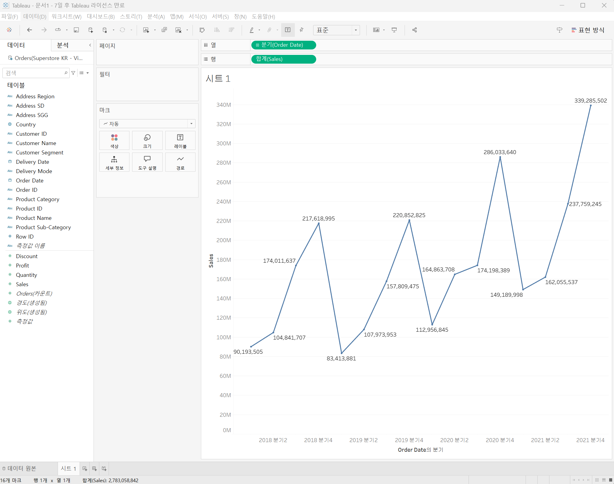The width and height of the screenshot is (614, 484).
Task: Click the presentation mode icon
Action: click(394, 30)
